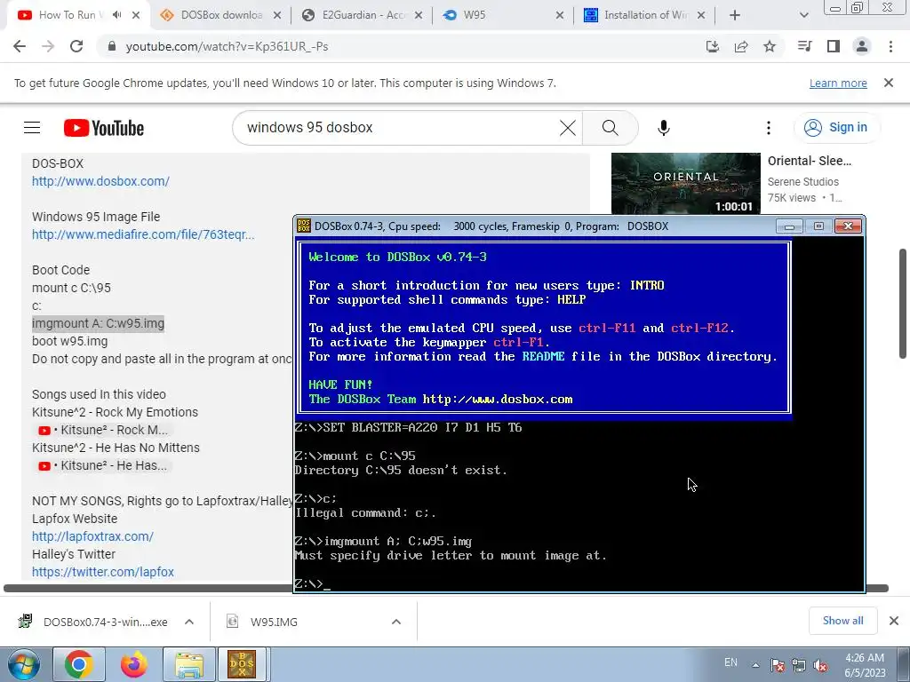Dismiss the Chrome update notification bar
This screenshot has height=682, width=910.
coord(889,83)
